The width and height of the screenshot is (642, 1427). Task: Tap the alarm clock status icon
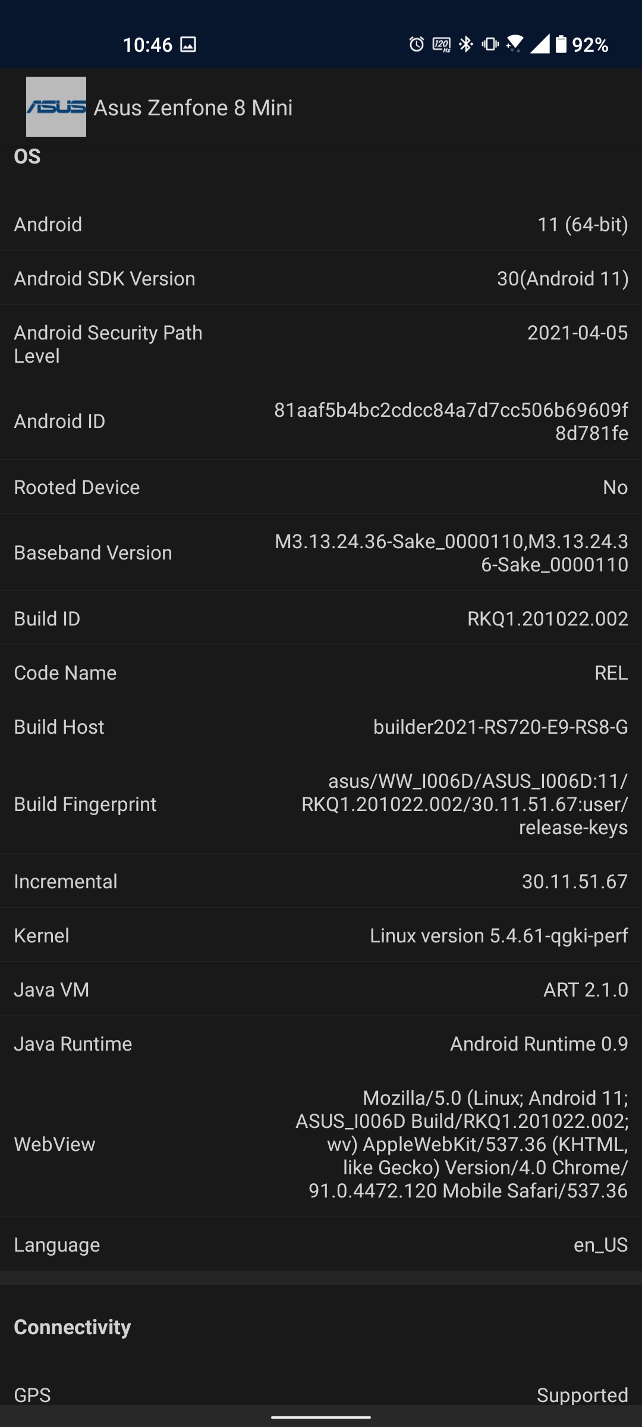[417, 44]
